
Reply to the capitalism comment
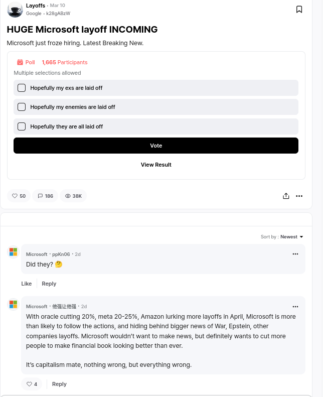click(59, 384)
